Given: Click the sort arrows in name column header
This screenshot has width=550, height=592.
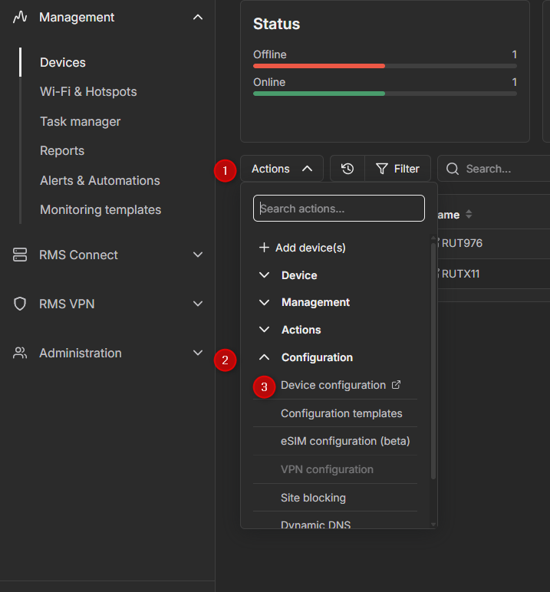Looking at the screenshot, I should (x=469, y=215).
